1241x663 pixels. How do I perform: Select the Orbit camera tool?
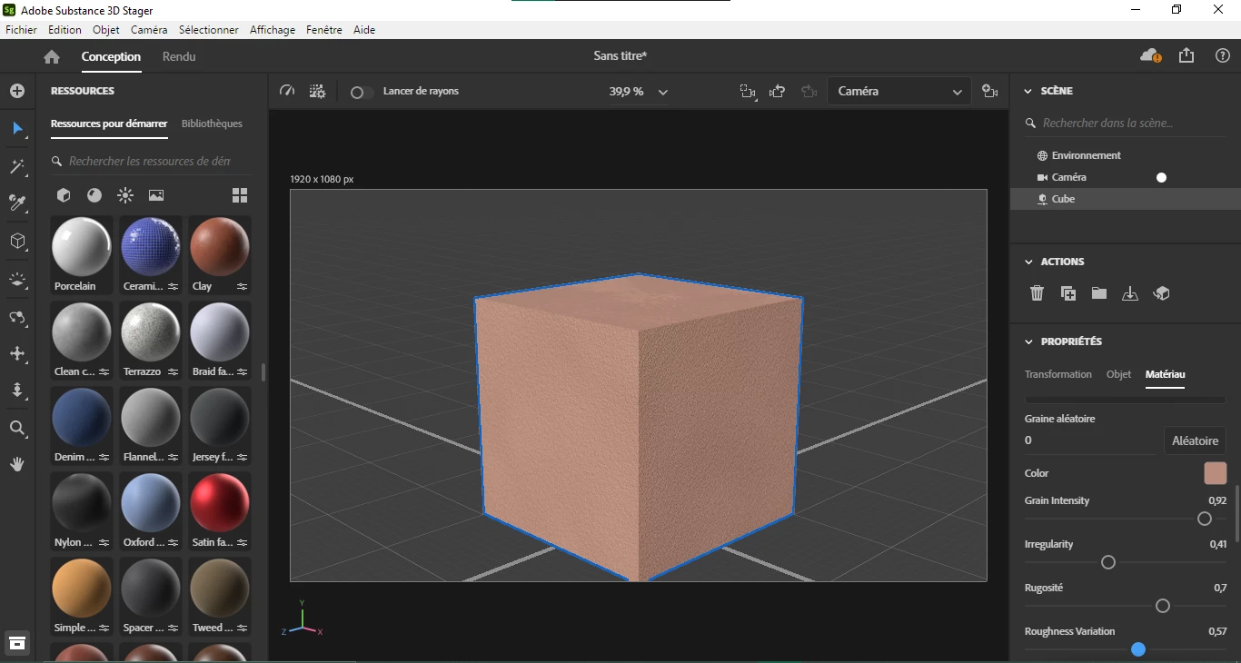(x=17, y=317)
